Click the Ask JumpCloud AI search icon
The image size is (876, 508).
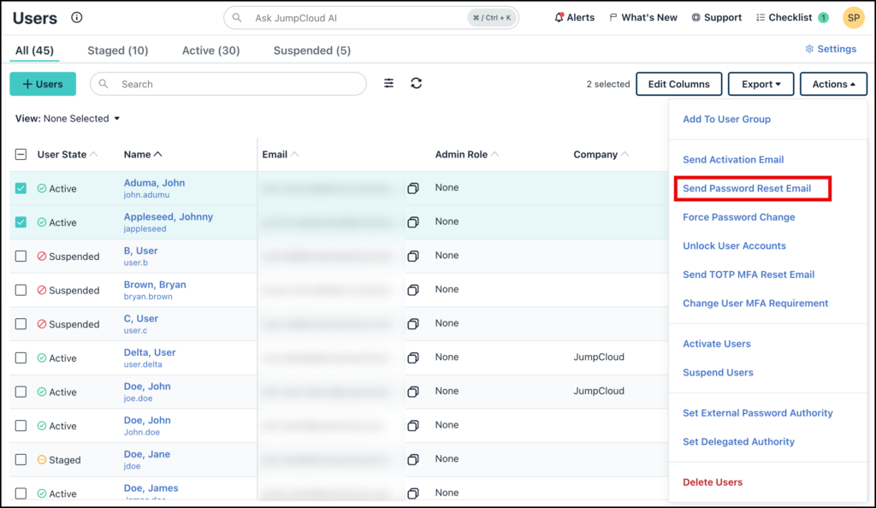[235, 17]
